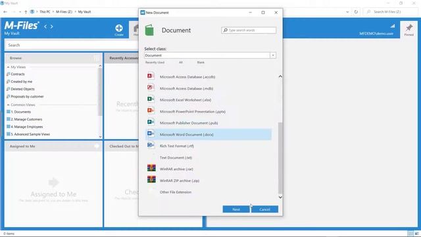Image resolution: width=421 pixels, height=237 pixels.
Task: Click the template list scroll down arrow
Action: 280,197
